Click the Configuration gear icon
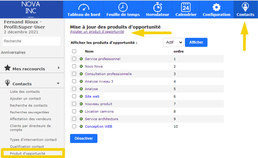Image resolution: width=258 pixels, height=158 pixels. 216,7
